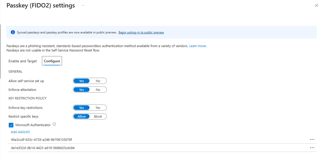The width and height of the screenshot is (322, 156).
Task: Set Enforce key restrictions to No
Action: [x=98, y=108]
